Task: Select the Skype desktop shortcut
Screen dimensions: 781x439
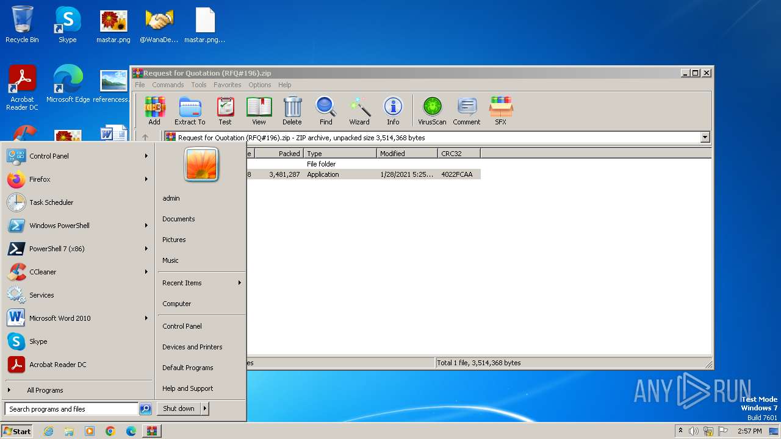Action: click(68, 24)
